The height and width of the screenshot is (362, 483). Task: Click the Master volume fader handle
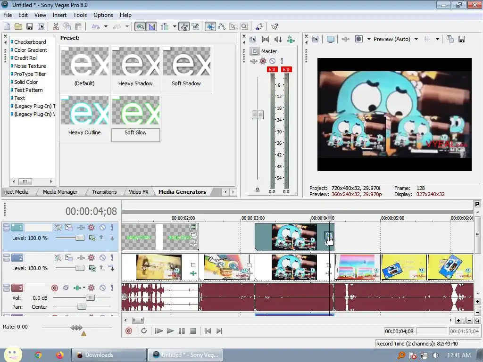pyautogui.click(x=258, y=115)
